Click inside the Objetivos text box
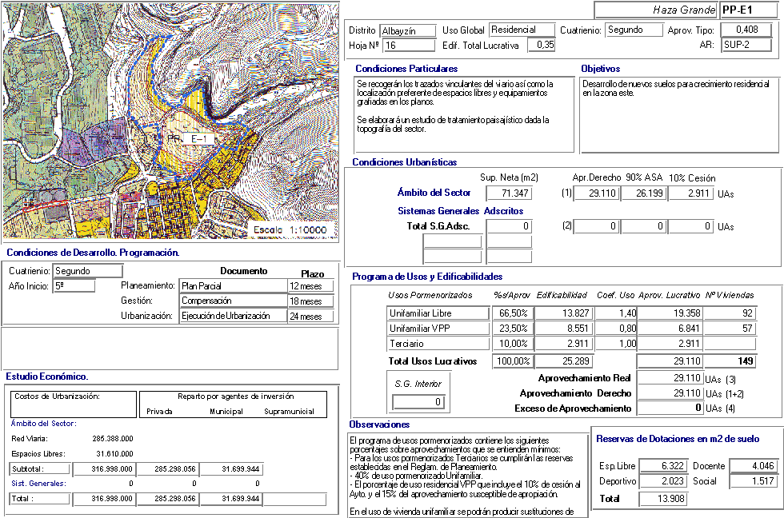Image resolution: width=784 pixels, height=518 pixels. coord(678,114)
